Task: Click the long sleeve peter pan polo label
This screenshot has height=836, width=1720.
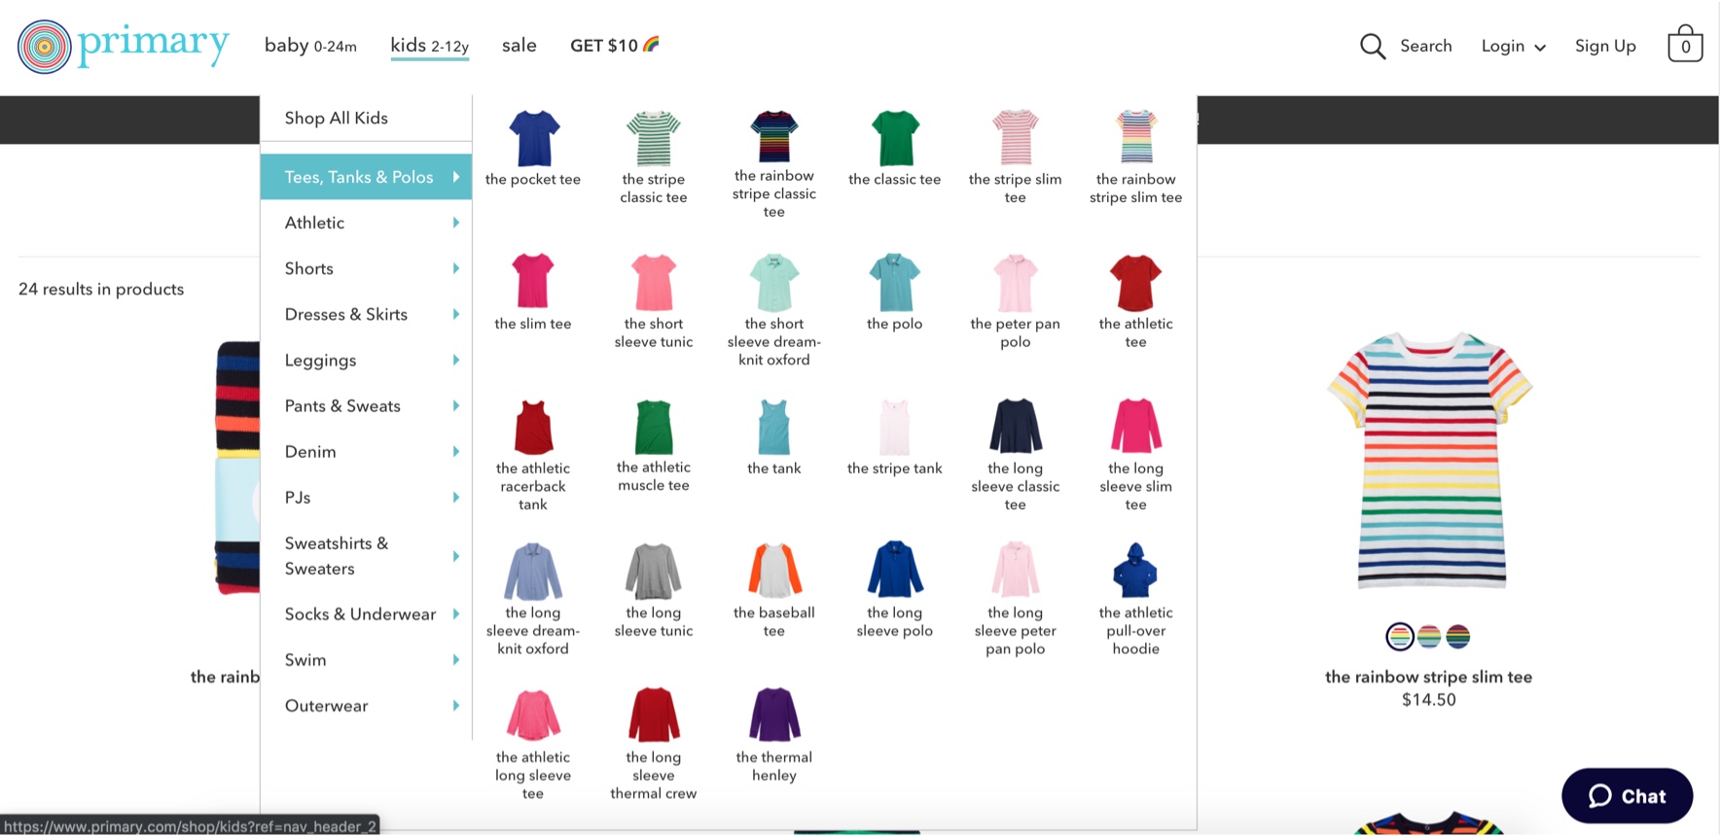Action: click(1015, 631)
